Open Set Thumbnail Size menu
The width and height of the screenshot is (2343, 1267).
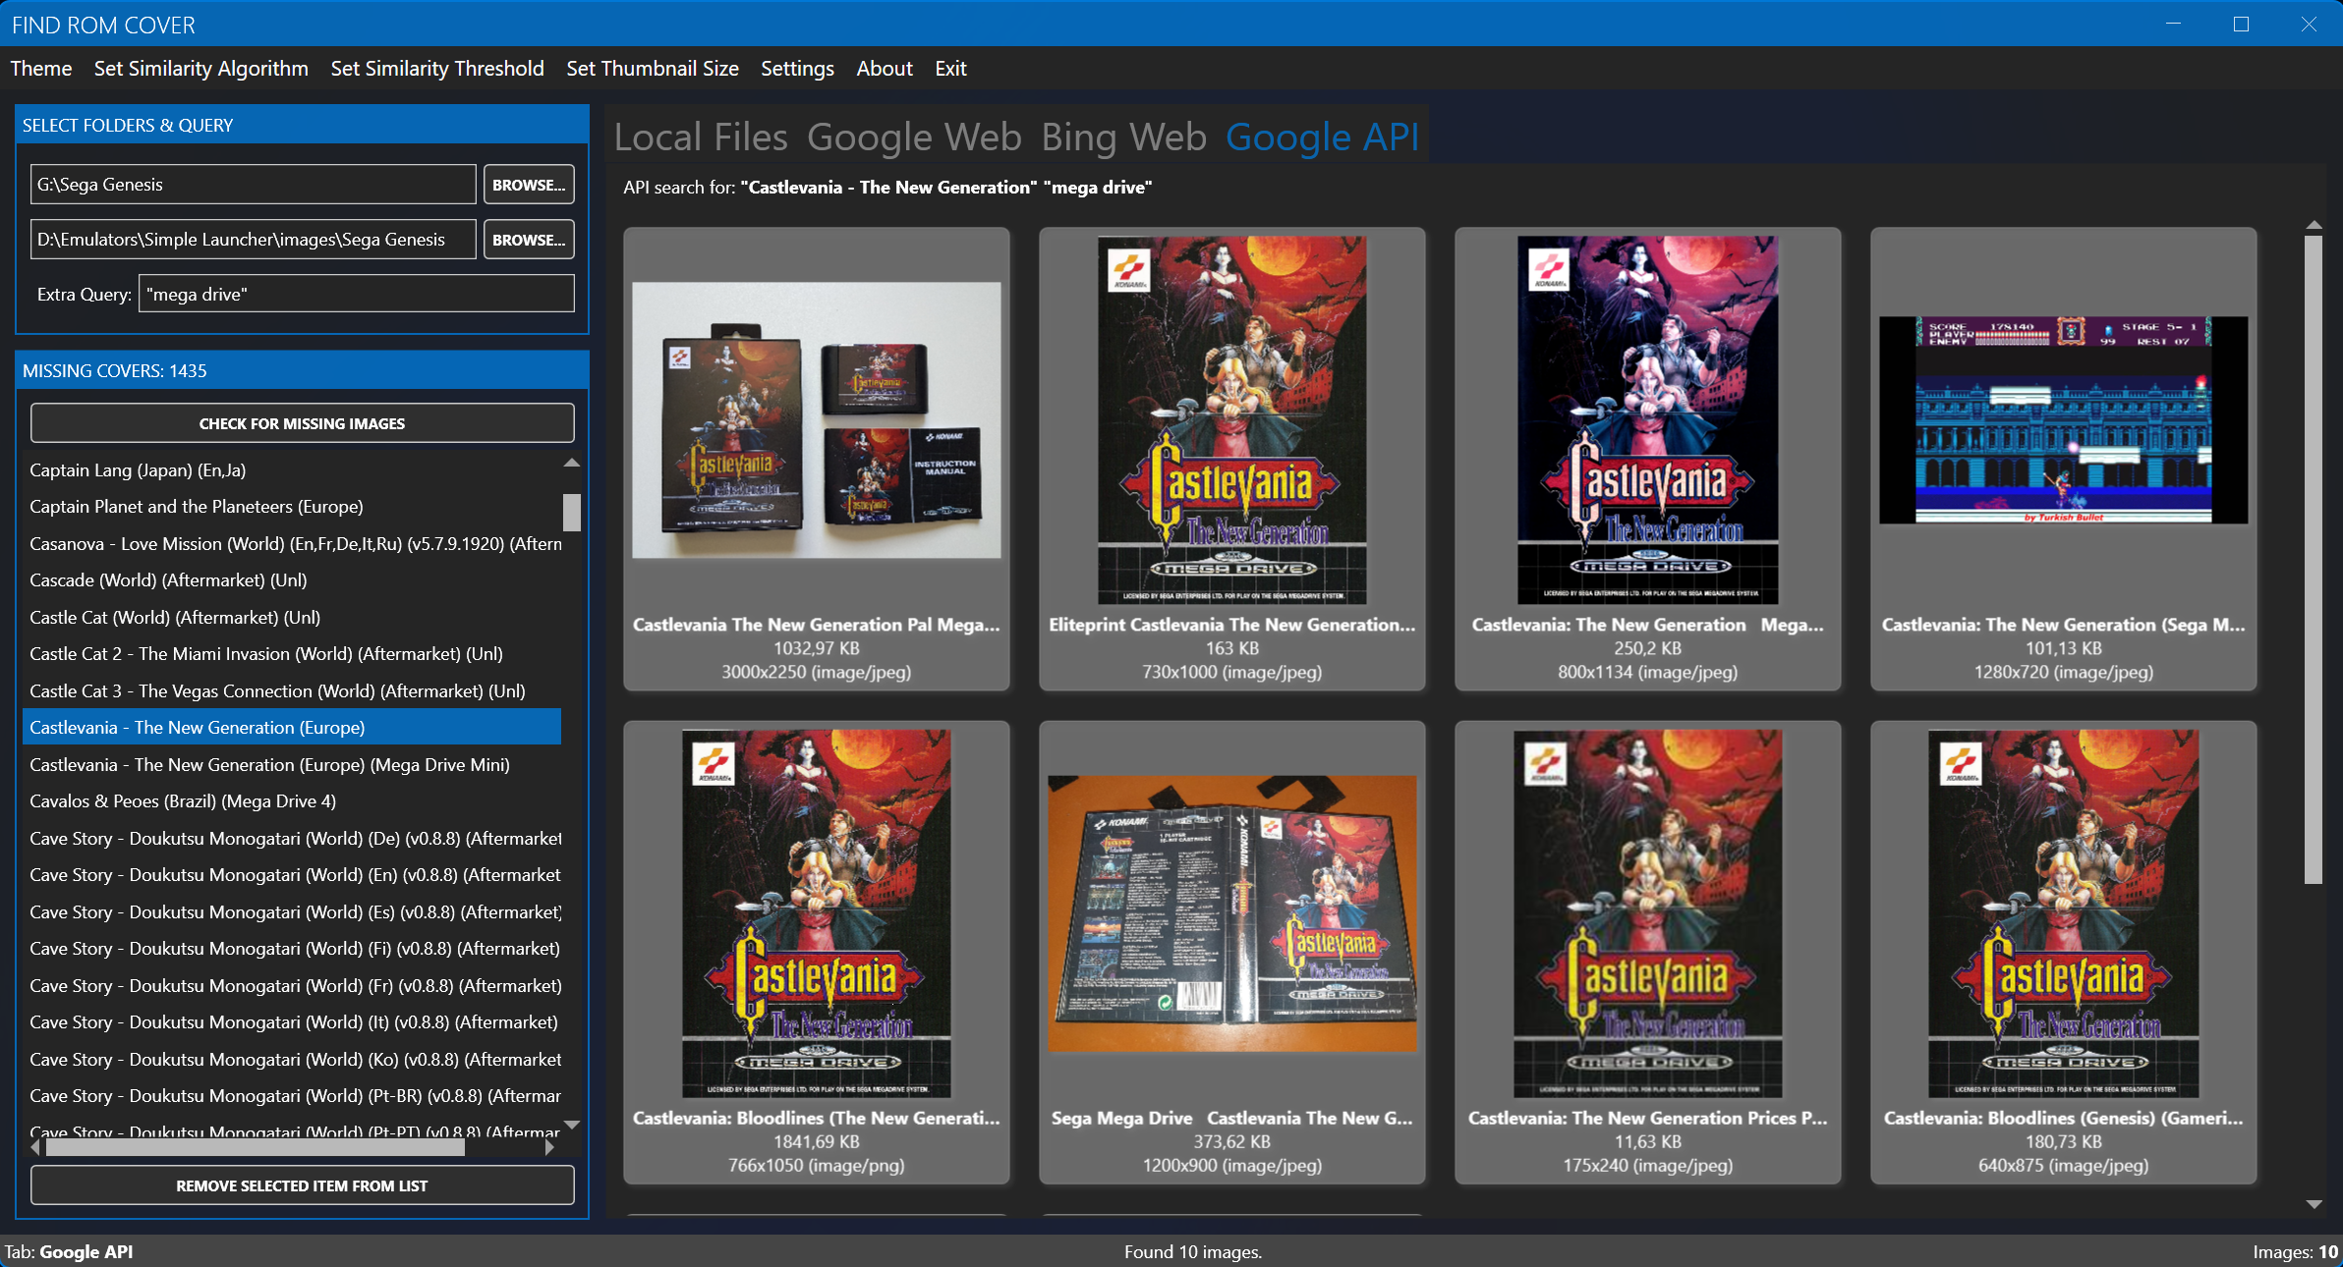coord(653,69)
